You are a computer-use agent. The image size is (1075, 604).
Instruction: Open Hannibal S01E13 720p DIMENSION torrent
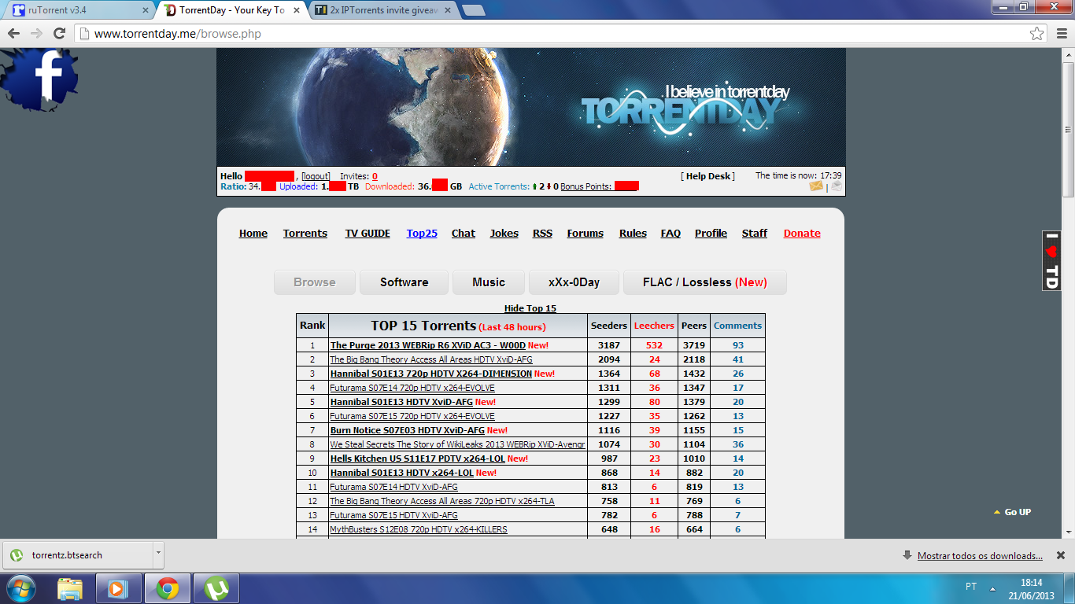(x=431, y=374)
